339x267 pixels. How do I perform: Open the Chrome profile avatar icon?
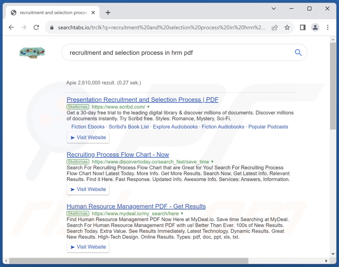315,27
